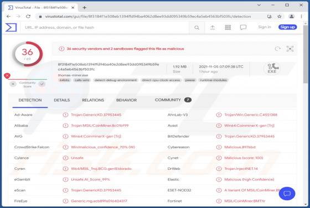Switch to the COMMUNITY tab
This screenshot has width=310, height=208.
tap(173, 100)
